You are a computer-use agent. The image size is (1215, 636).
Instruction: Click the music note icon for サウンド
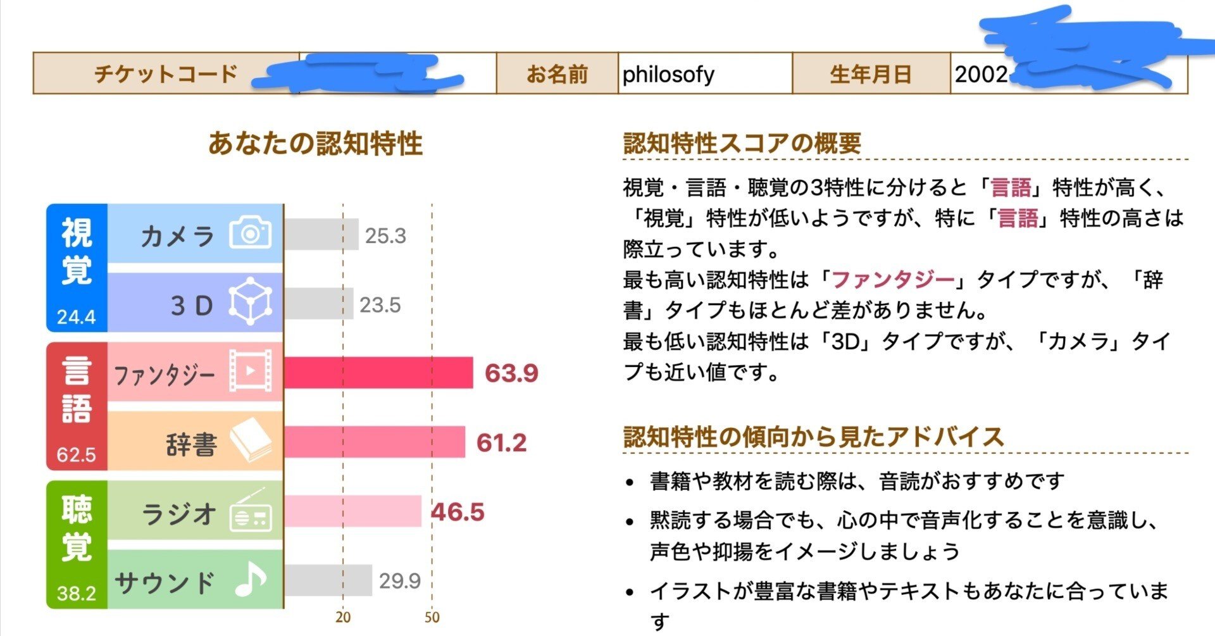(x=251, y=579)
